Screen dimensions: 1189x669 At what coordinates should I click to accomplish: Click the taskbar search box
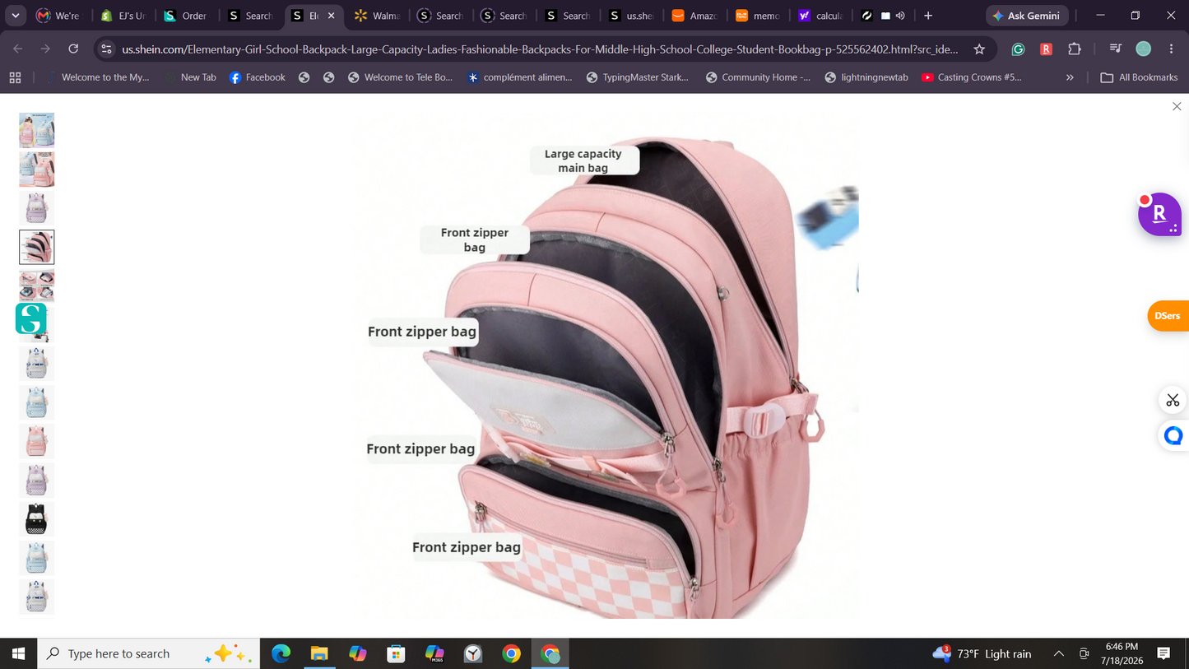click(148, 653)
